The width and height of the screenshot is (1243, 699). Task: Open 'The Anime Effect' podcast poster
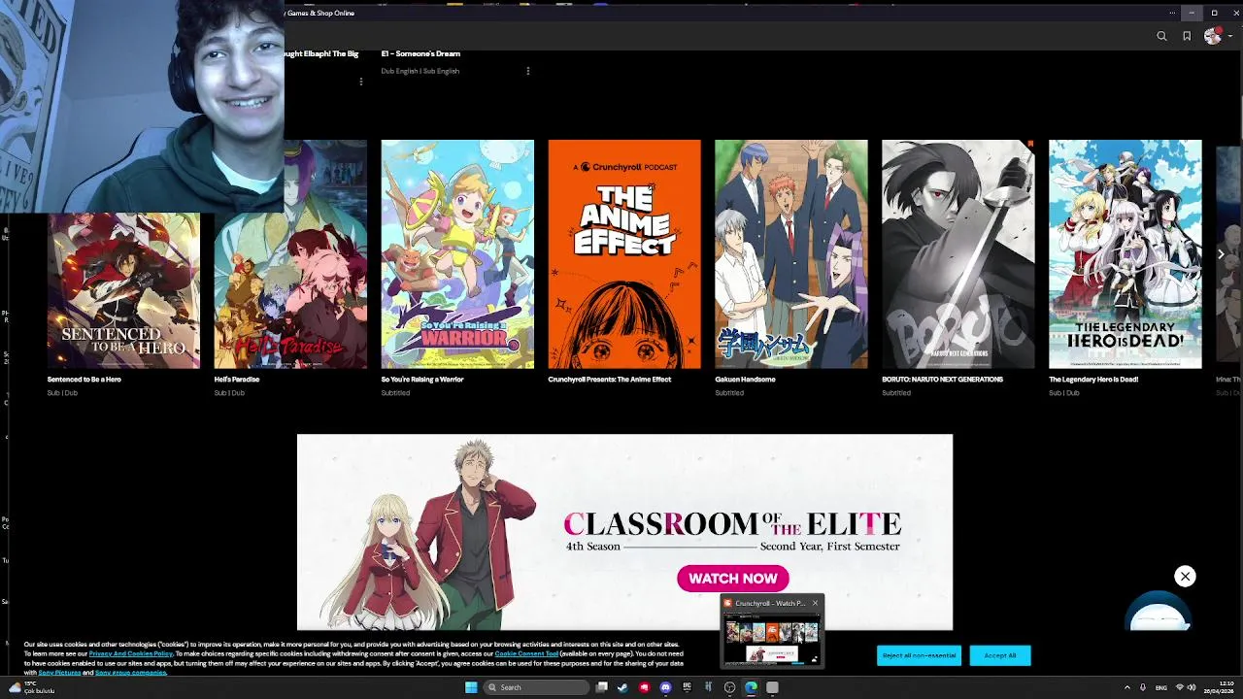(x=624, y=254)
